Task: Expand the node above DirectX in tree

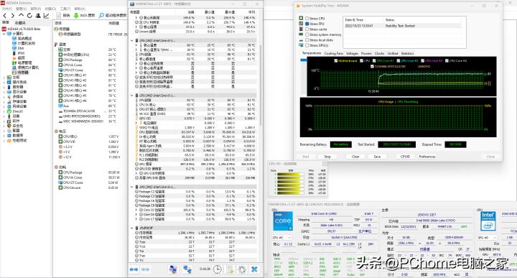Action: click(4, 106)
